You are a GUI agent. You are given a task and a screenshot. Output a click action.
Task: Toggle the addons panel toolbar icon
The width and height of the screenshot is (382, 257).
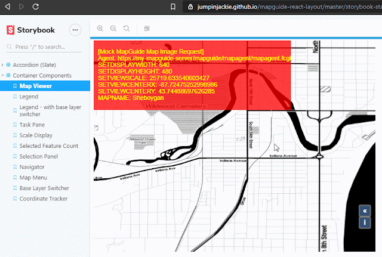147,29
